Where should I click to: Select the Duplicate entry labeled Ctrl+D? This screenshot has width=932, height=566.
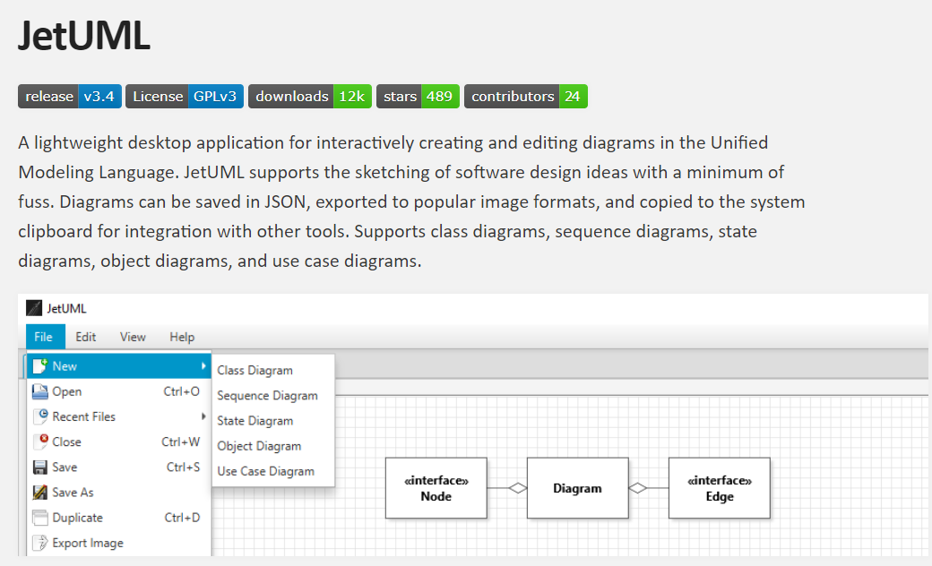[118, 518]
